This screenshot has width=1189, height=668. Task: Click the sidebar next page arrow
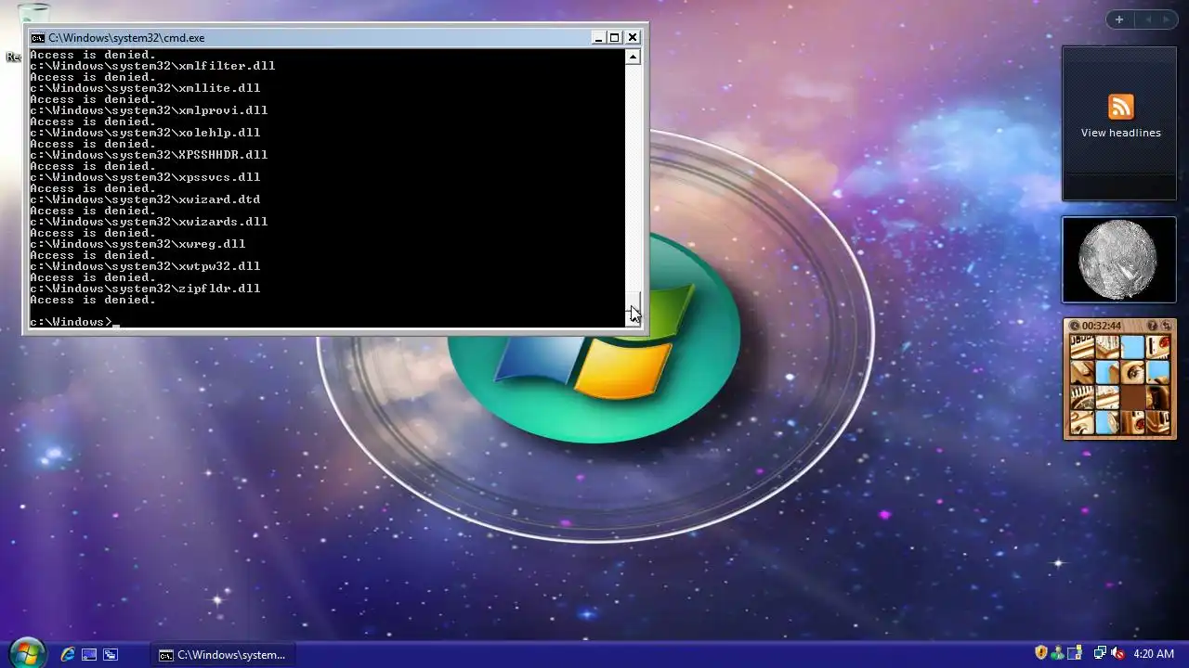point(1166,19)
